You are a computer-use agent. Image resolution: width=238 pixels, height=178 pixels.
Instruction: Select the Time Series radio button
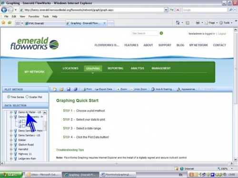9,97
